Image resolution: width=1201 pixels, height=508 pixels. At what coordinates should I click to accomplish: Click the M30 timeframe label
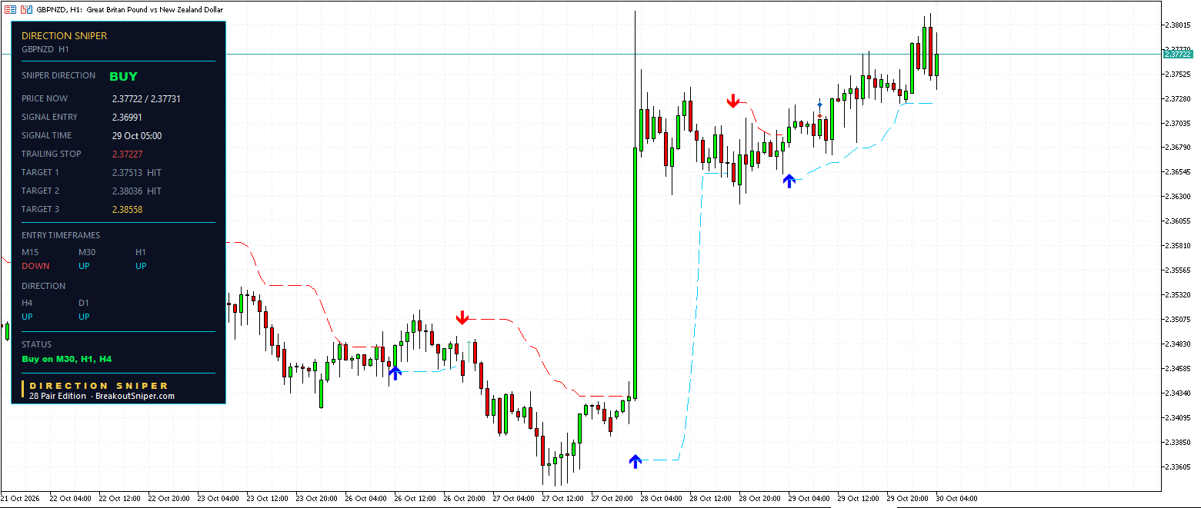88,252
